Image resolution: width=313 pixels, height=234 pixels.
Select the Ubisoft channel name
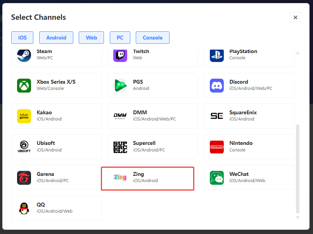pyautogui.click(x=46, y=143)
